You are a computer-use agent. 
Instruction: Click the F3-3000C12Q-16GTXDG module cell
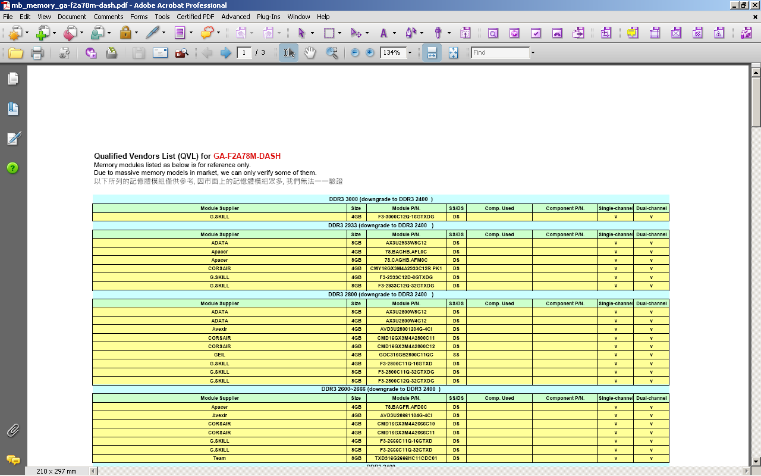tap(406, 217)
